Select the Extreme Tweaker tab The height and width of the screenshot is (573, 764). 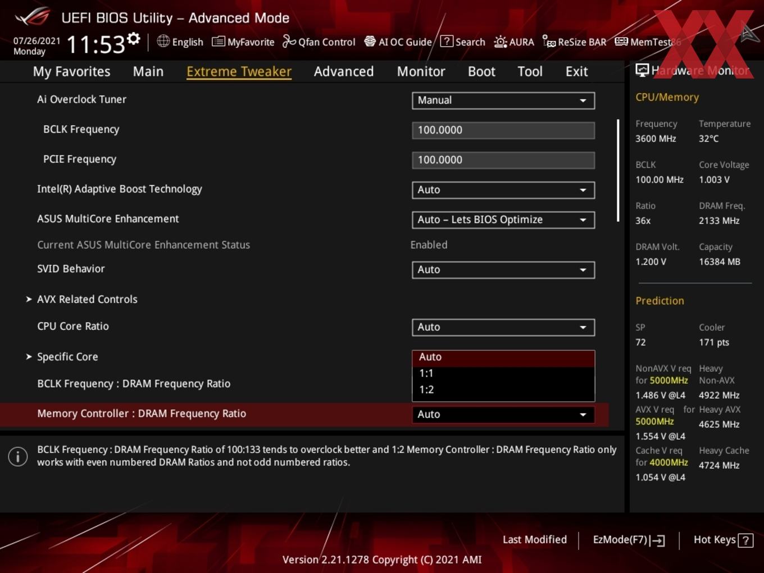(x=239, y=71)
